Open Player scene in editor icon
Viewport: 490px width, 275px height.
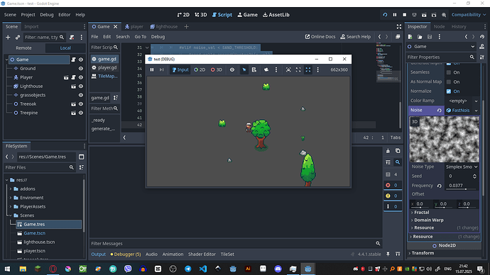66,77
